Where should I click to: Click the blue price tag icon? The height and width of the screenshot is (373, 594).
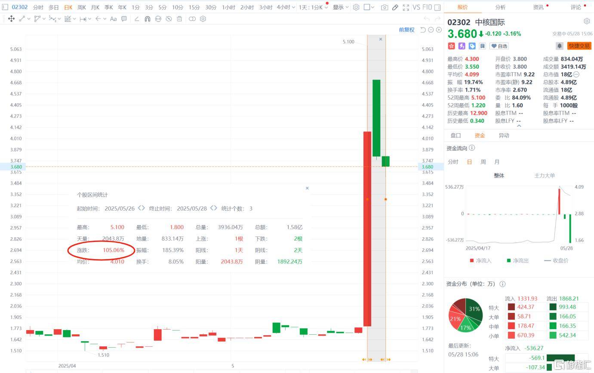472,46
